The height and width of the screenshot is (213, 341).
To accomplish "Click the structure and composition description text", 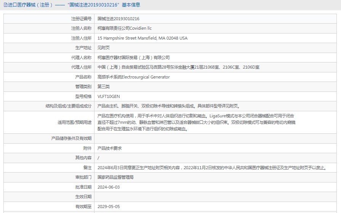I will (x=168, y=106).
